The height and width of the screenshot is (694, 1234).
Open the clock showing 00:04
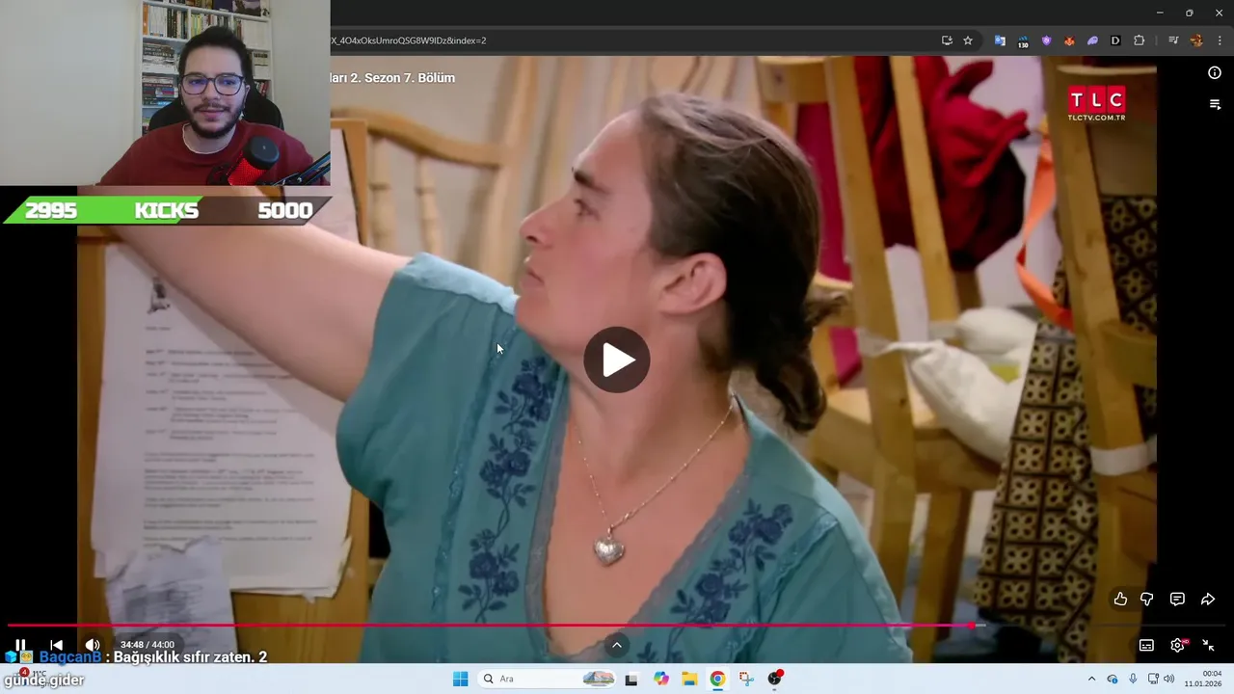coord(1203,679)
